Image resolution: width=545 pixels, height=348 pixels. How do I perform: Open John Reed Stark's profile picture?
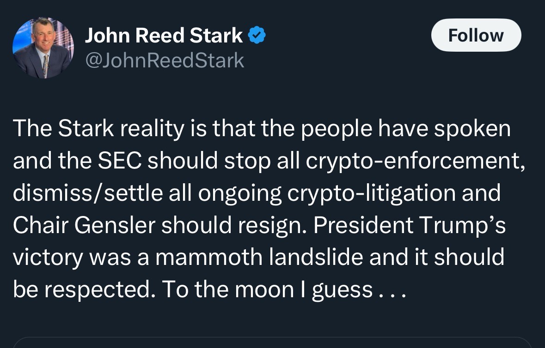tap(43, 48)
